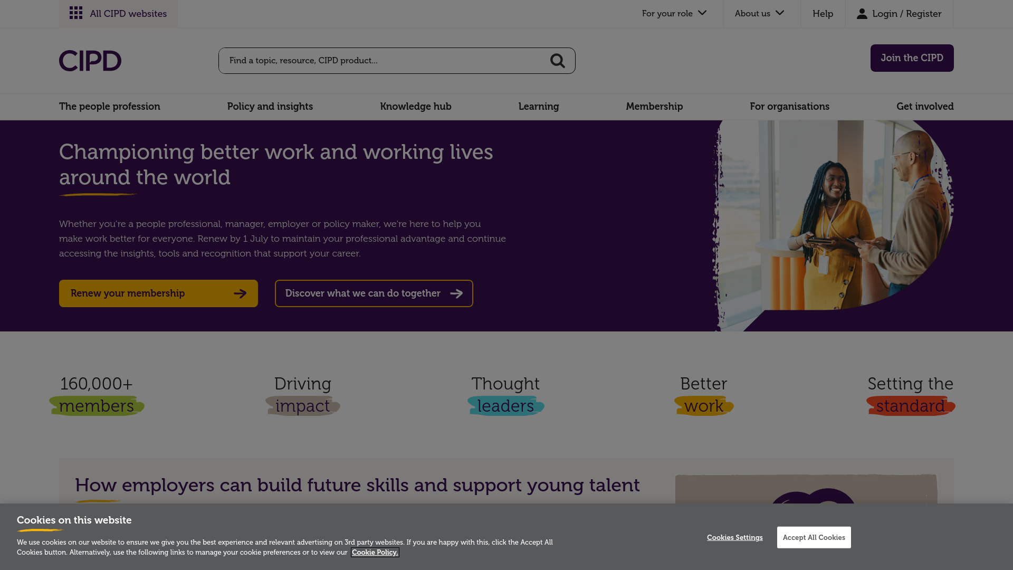Open For organisations menu
The height and width of the screenshot is (570, 1013).
(x=789, y=107)
